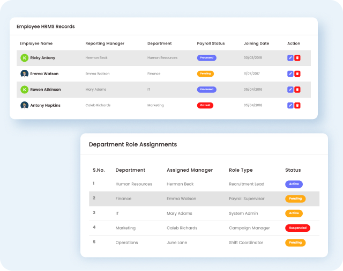Edit the Rowen Atkinson record
This screenshot has width=343, height=271.
pyautogui.click(x=290, y=90)
